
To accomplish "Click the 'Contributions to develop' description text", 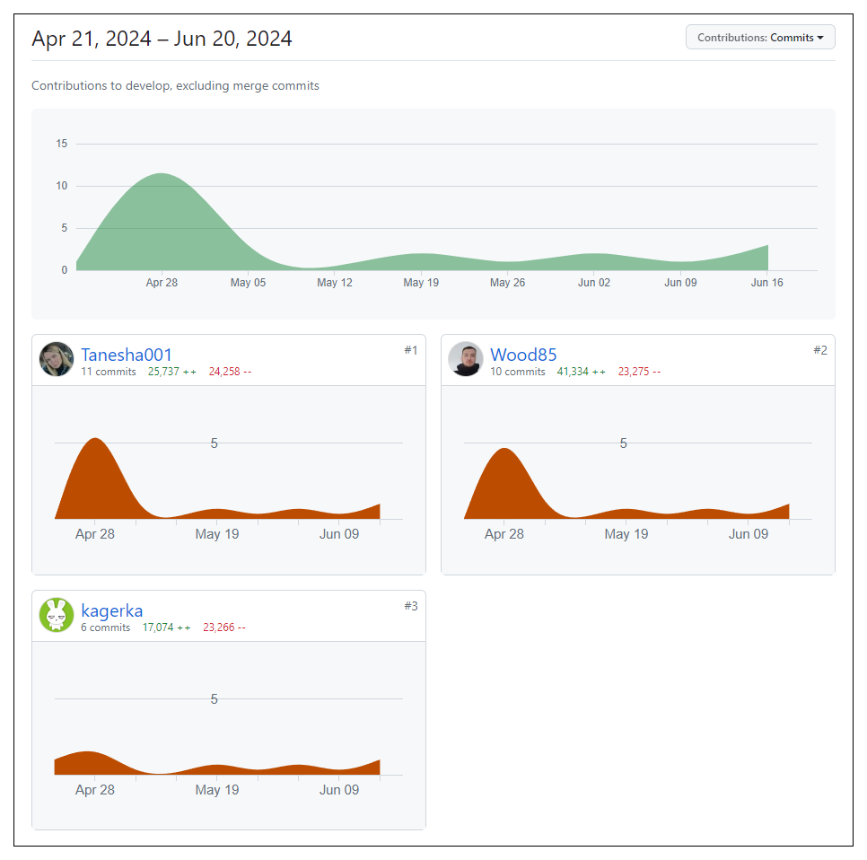I will click(175, 85).
